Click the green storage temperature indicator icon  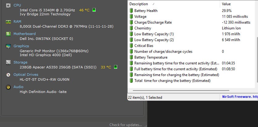pyautogui.click(x=116, y=67)
